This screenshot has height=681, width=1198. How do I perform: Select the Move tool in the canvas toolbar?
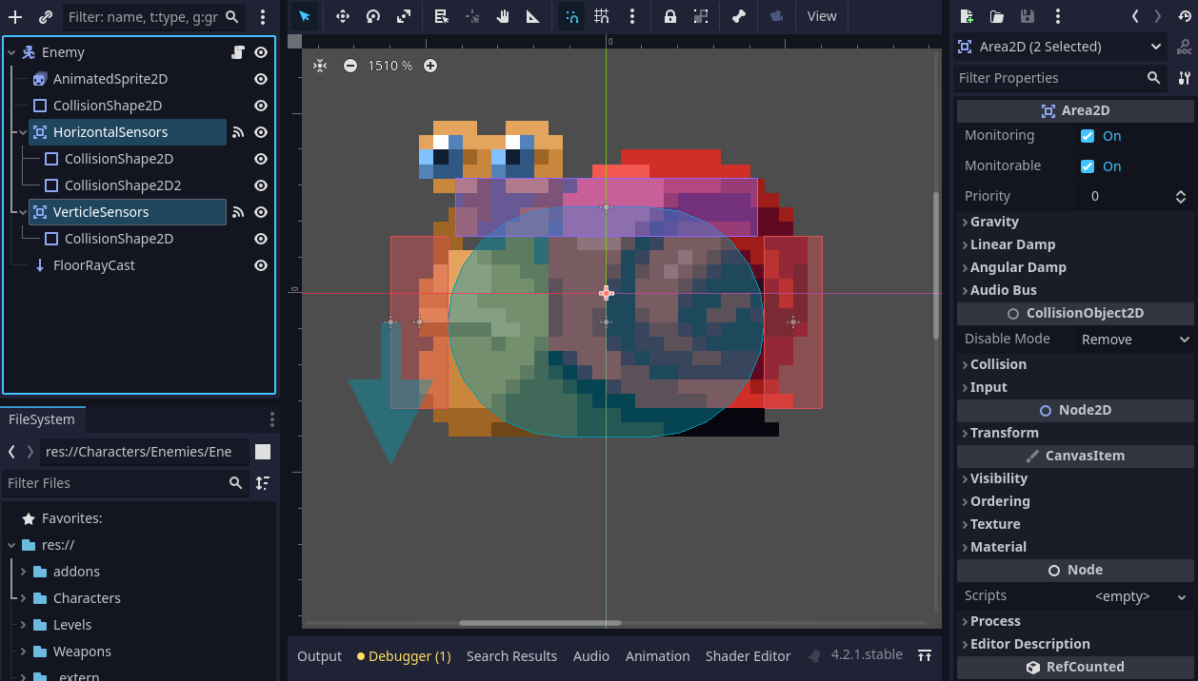[343, 16]
